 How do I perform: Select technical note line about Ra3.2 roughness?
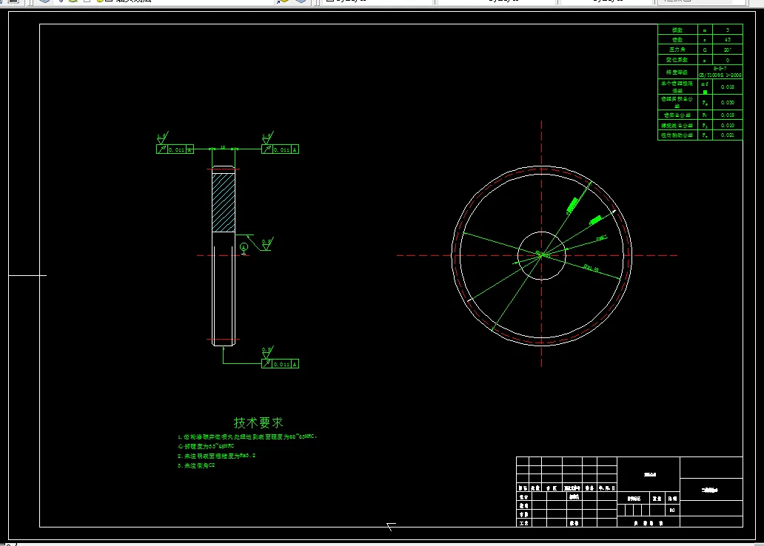tap(216, 456)
